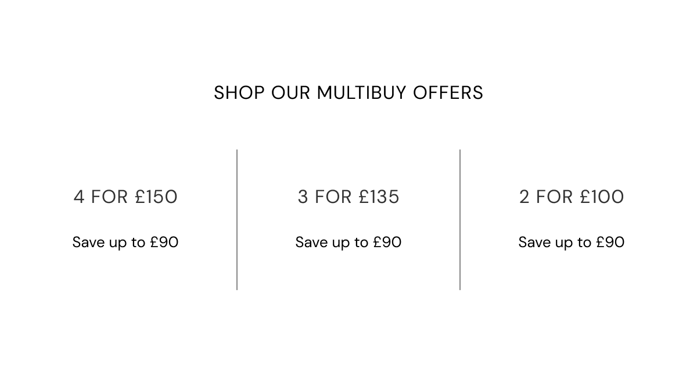Click the divider line between the first two offers
This screenshot has height=371, width=697.
coord(237,220)
